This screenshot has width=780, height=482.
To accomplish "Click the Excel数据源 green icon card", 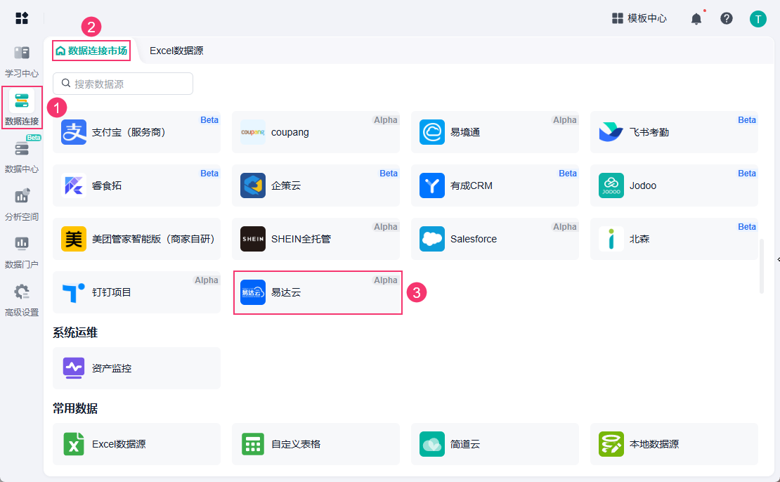I will pyautogui.click(x=136, y=443).
